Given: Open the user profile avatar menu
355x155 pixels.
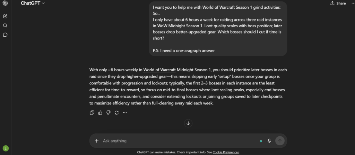Looking at the screenshot, I should click(x=5, y=148).
